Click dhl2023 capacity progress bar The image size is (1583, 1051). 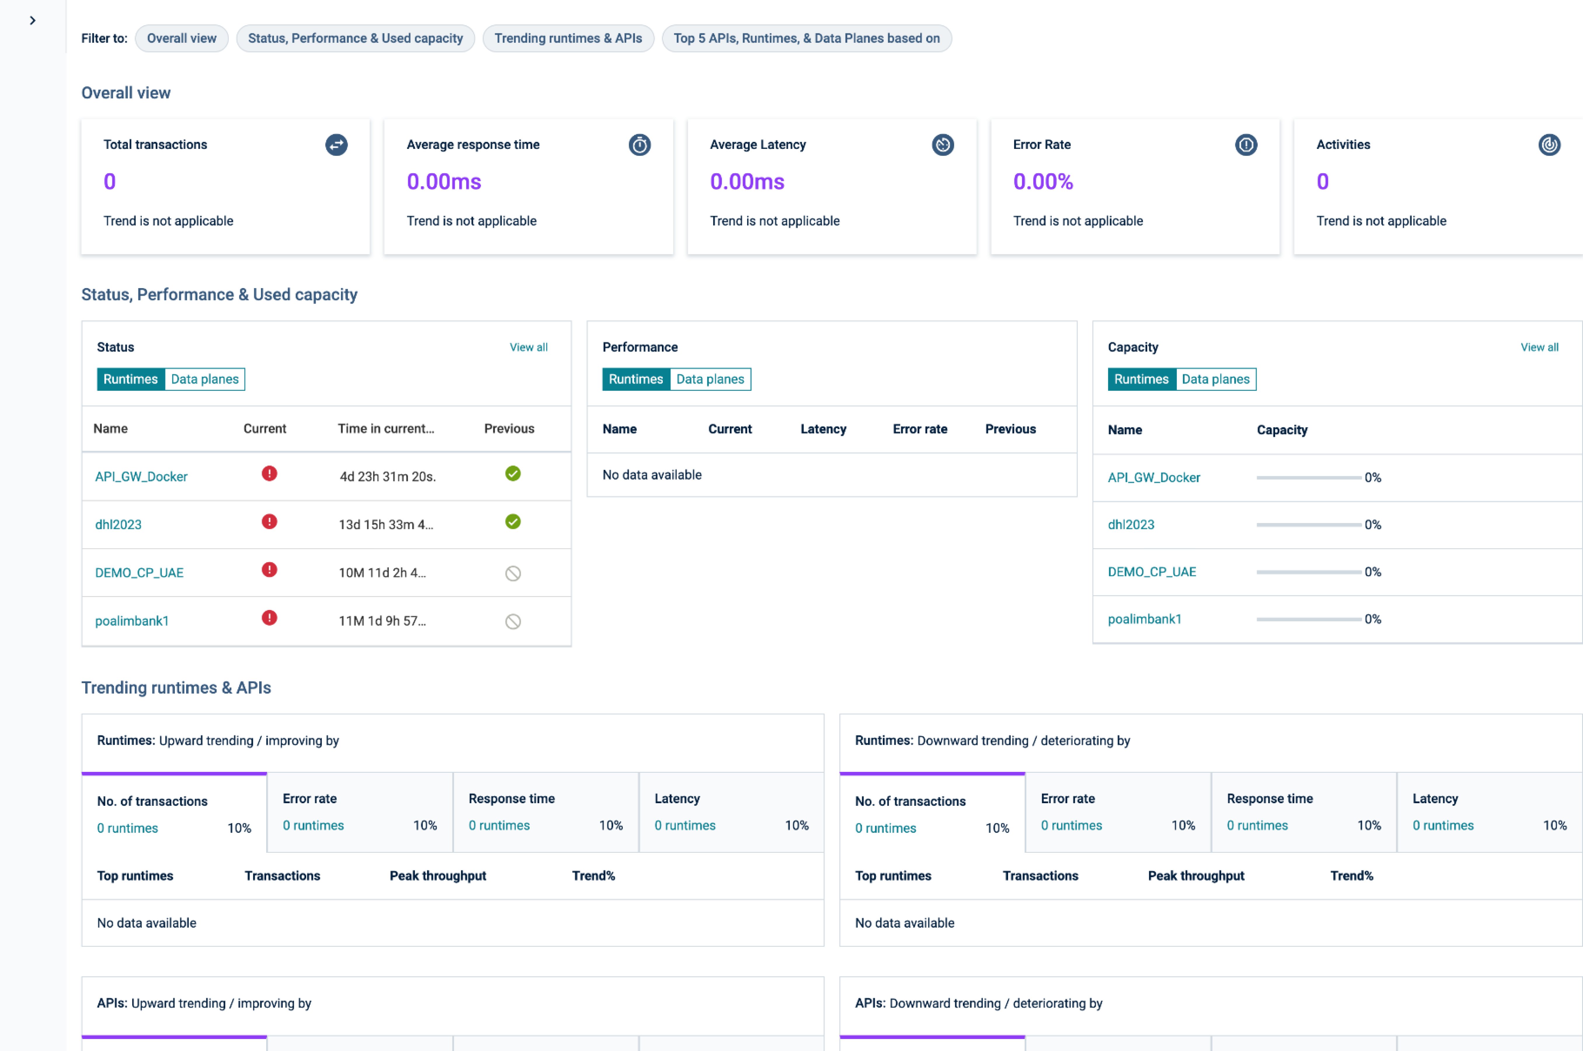tap(1309, 525)
